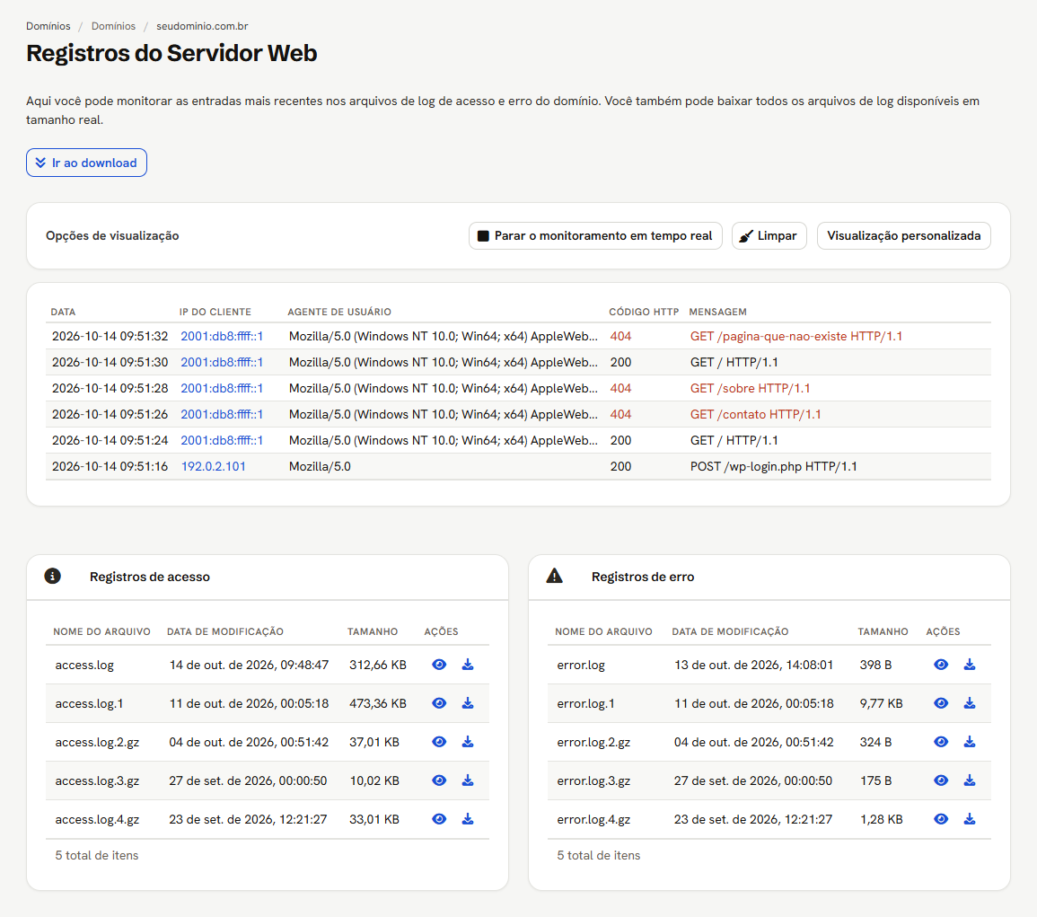Download the error.log.3.gz file
The height and width of the screenshot is (917, 1037).
[970, 780]
